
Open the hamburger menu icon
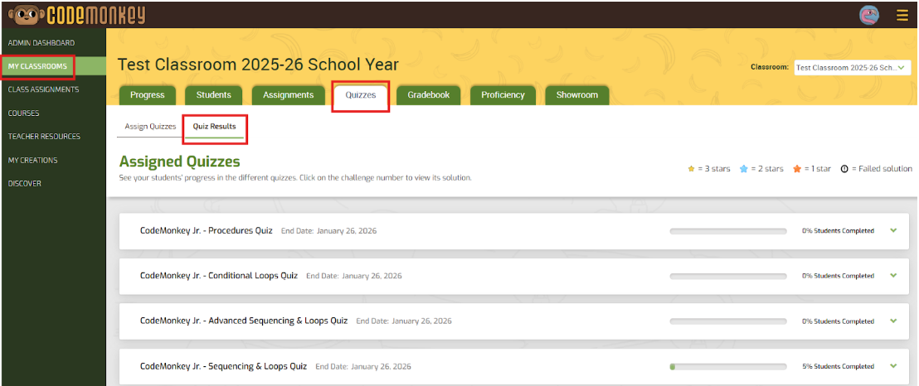click(x=902, y=14)
